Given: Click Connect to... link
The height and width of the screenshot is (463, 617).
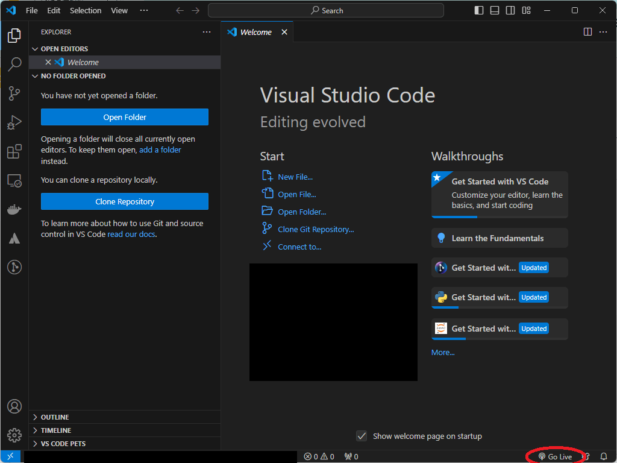Looking at the screenshot, I should pyautogui.click(x=299, y=247).
